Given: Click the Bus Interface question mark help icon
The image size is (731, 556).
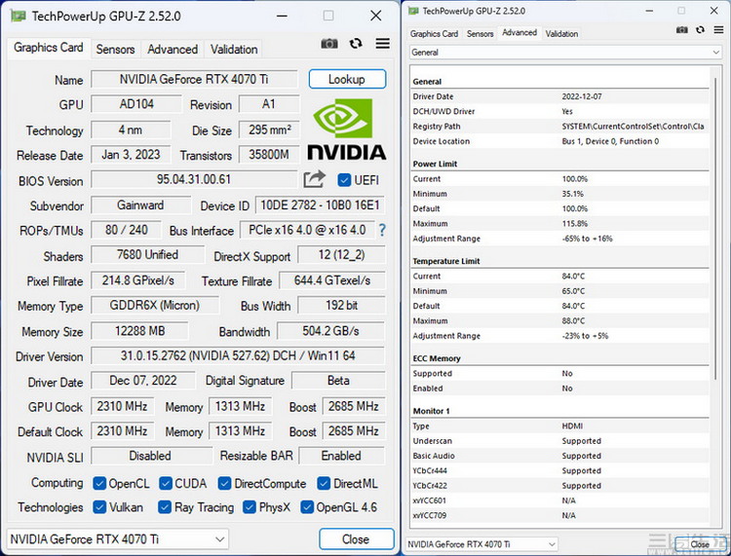Looking at the screenshot, I should pos(382,230).
